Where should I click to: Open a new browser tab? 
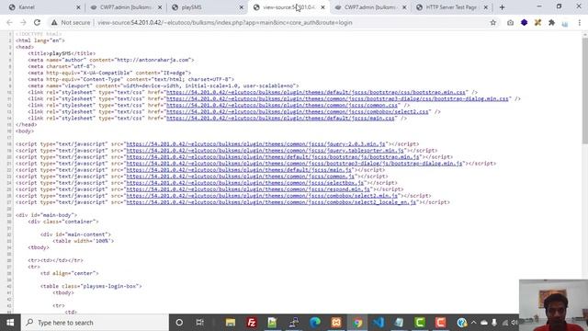(502, 7)
